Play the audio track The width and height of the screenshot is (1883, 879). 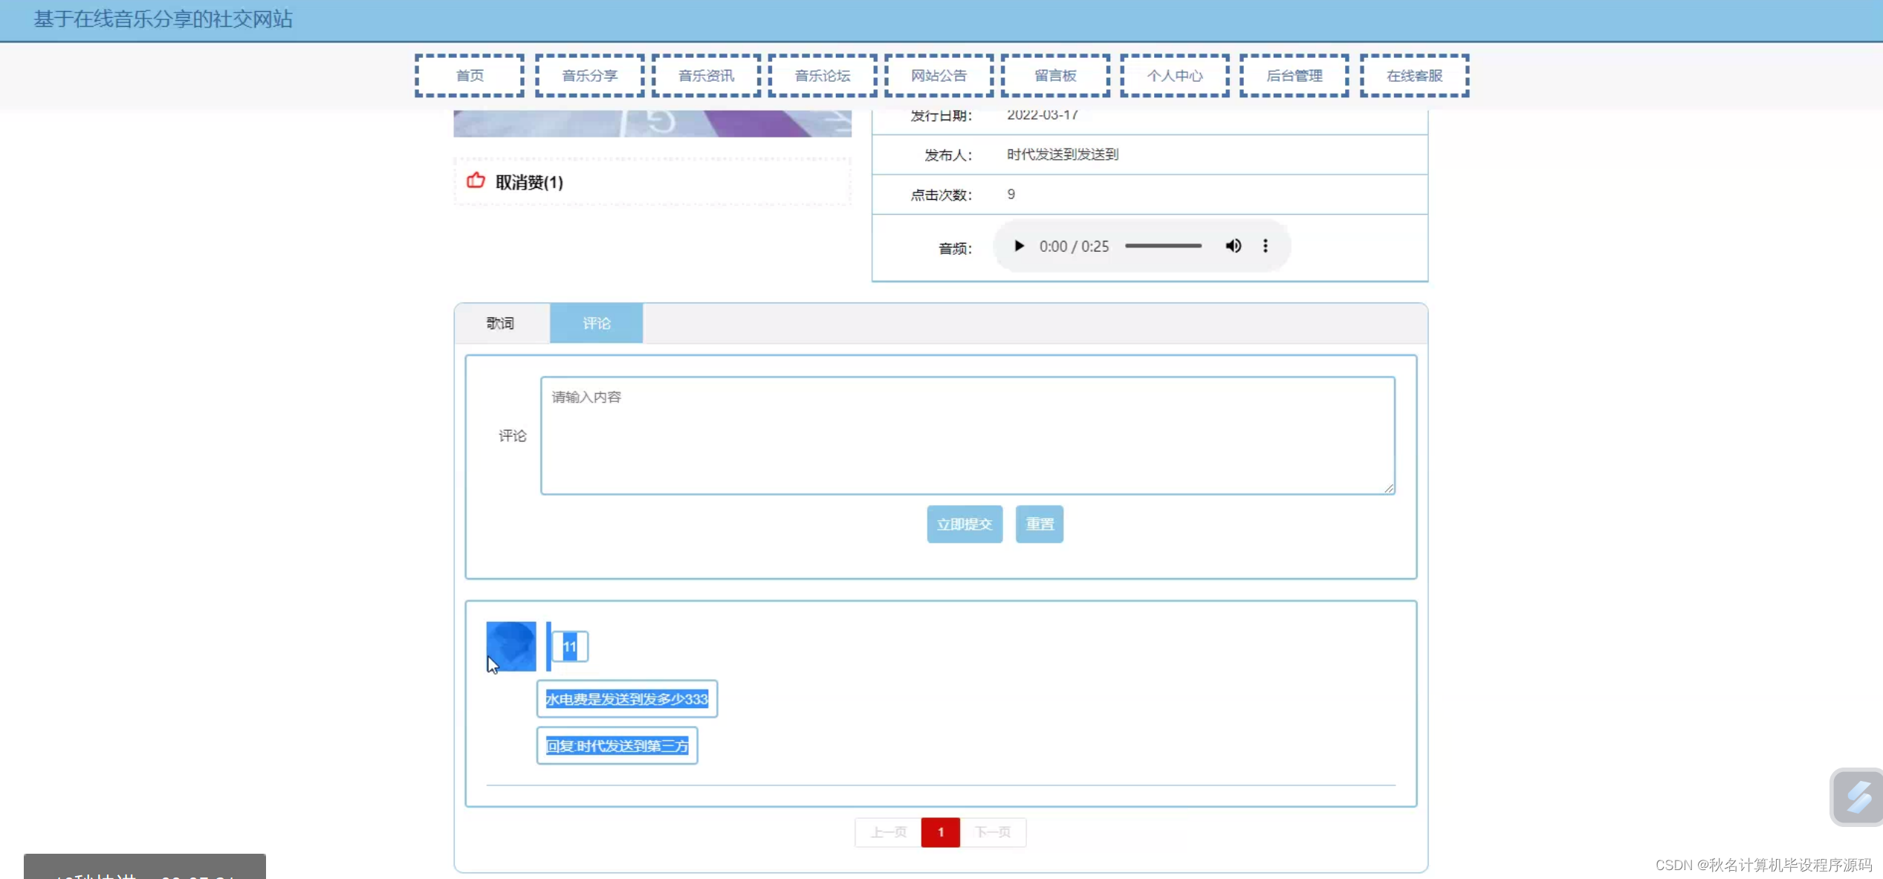pyautogui.click(x=1019, y=246)
